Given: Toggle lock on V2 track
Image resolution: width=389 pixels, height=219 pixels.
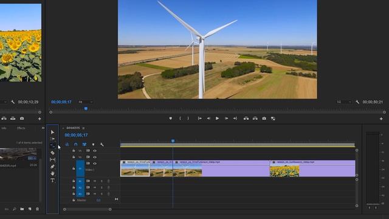Looking at the screenshot, I should click(74, 157).
